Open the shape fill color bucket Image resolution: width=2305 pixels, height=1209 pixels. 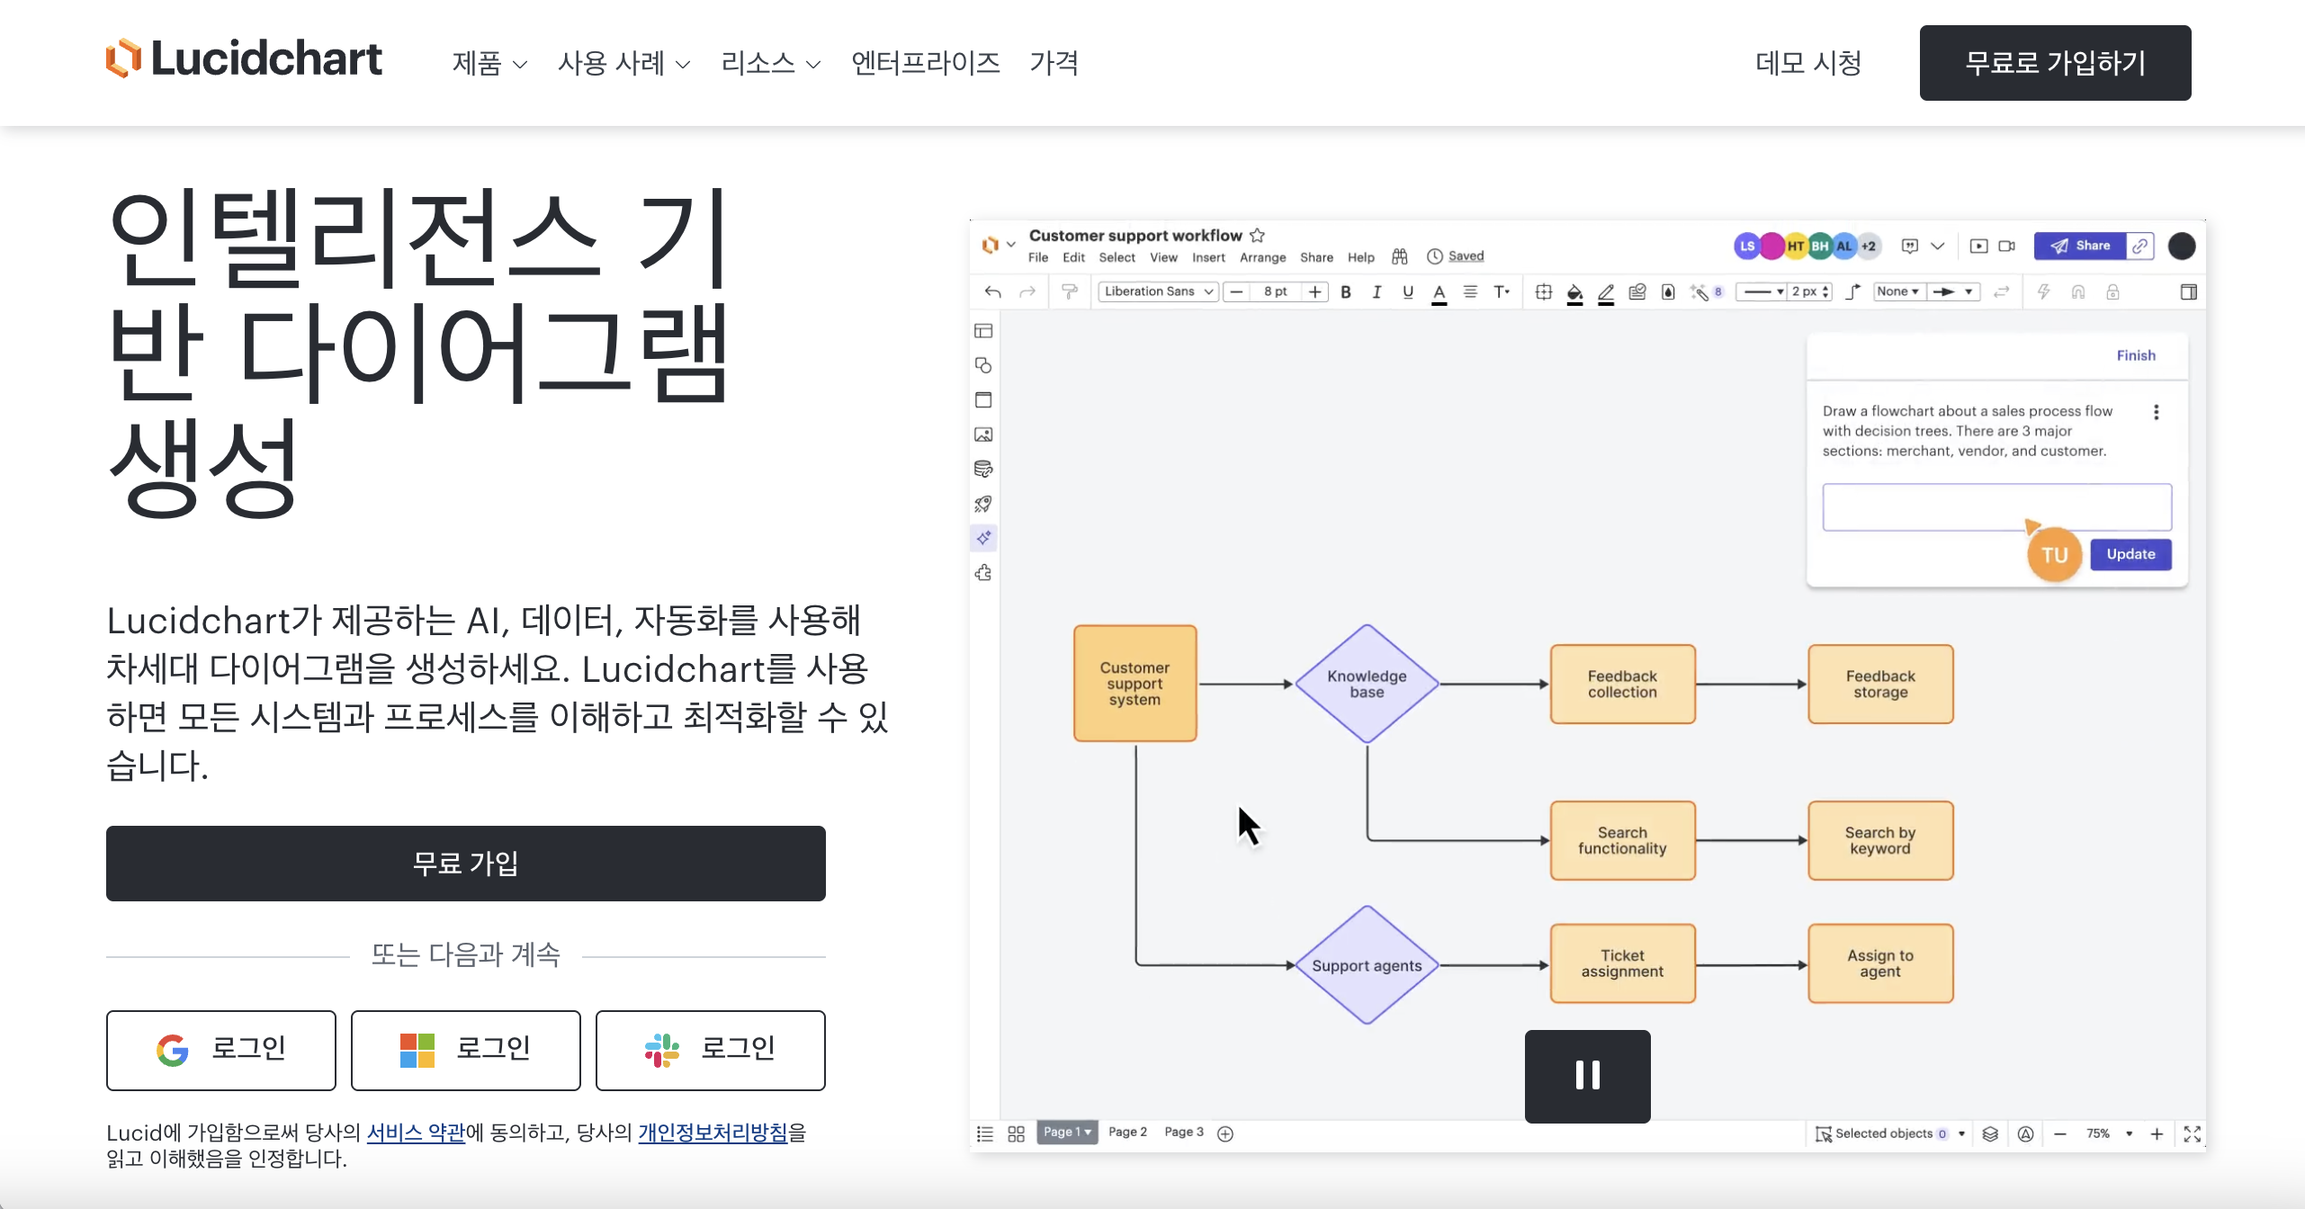[x=1574, y=293]
